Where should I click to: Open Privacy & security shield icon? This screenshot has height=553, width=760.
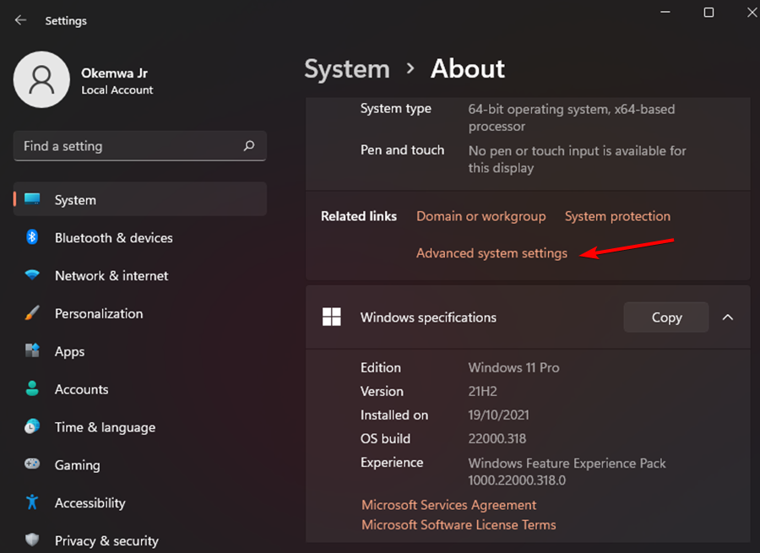(x=32, y=540)
